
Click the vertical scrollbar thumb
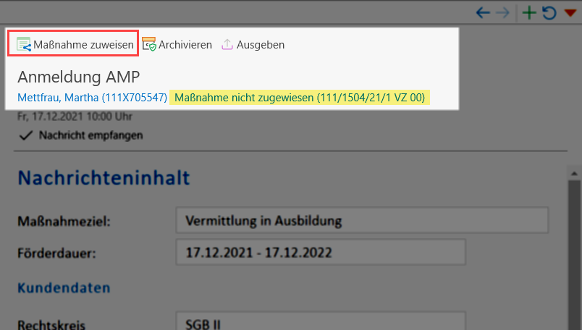[x=574, y=255]
